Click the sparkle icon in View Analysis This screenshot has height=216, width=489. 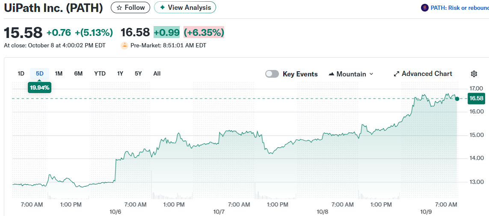coord(163,8)
